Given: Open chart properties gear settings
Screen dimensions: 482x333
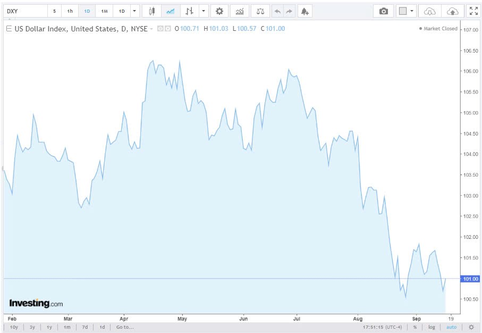Looking at the screenshot, I should 219,11.
